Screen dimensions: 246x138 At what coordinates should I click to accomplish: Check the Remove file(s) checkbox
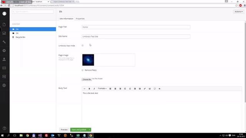tap(83, 70)
